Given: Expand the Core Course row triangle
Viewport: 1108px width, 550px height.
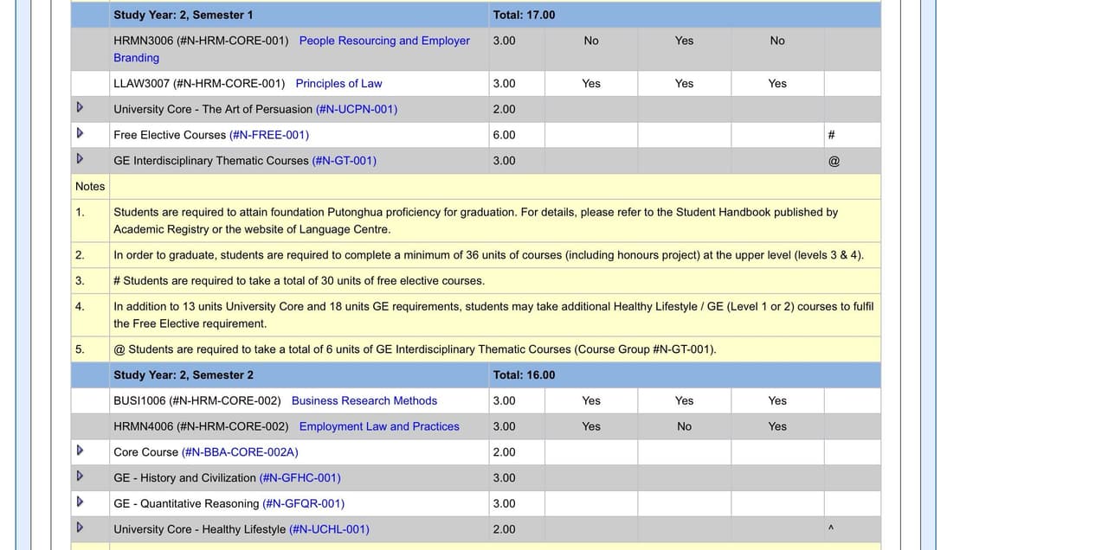Looking at the screenshot, I should coord(80,451).
